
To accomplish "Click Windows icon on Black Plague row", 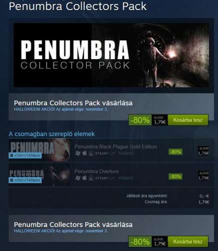I will 78,153.
